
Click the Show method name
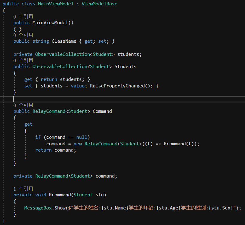coord(60,208)
